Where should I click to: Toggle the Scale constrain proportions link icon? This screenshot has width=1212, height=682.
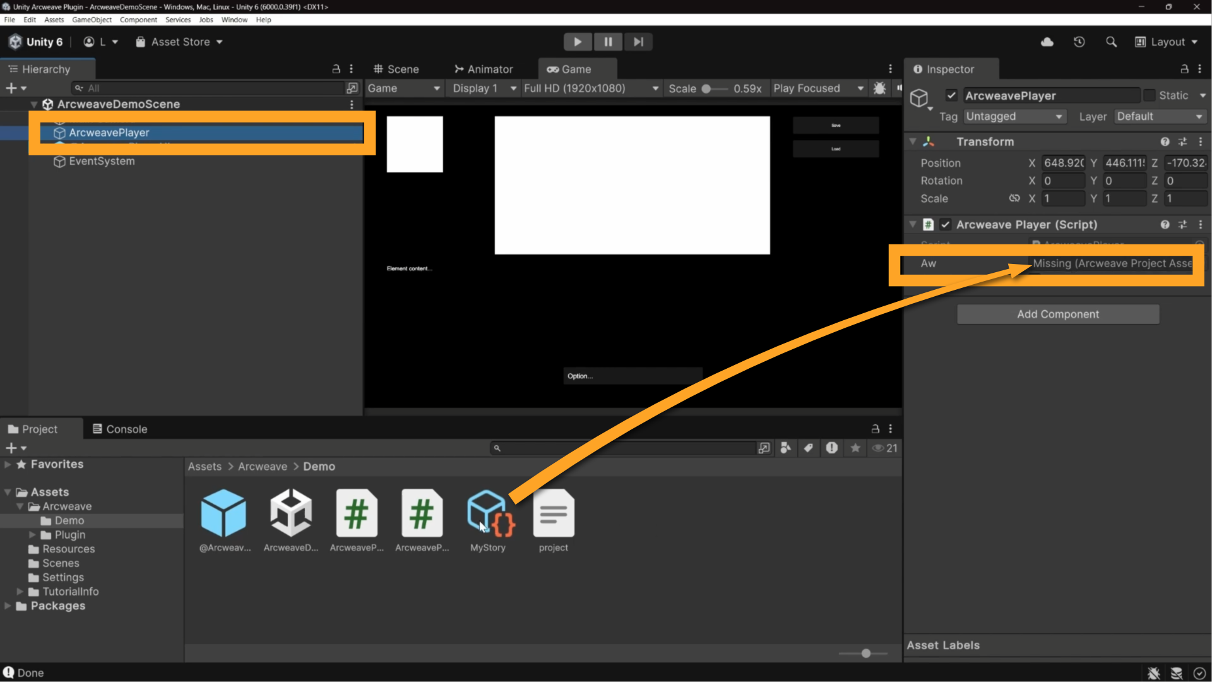coord(1014,198)
